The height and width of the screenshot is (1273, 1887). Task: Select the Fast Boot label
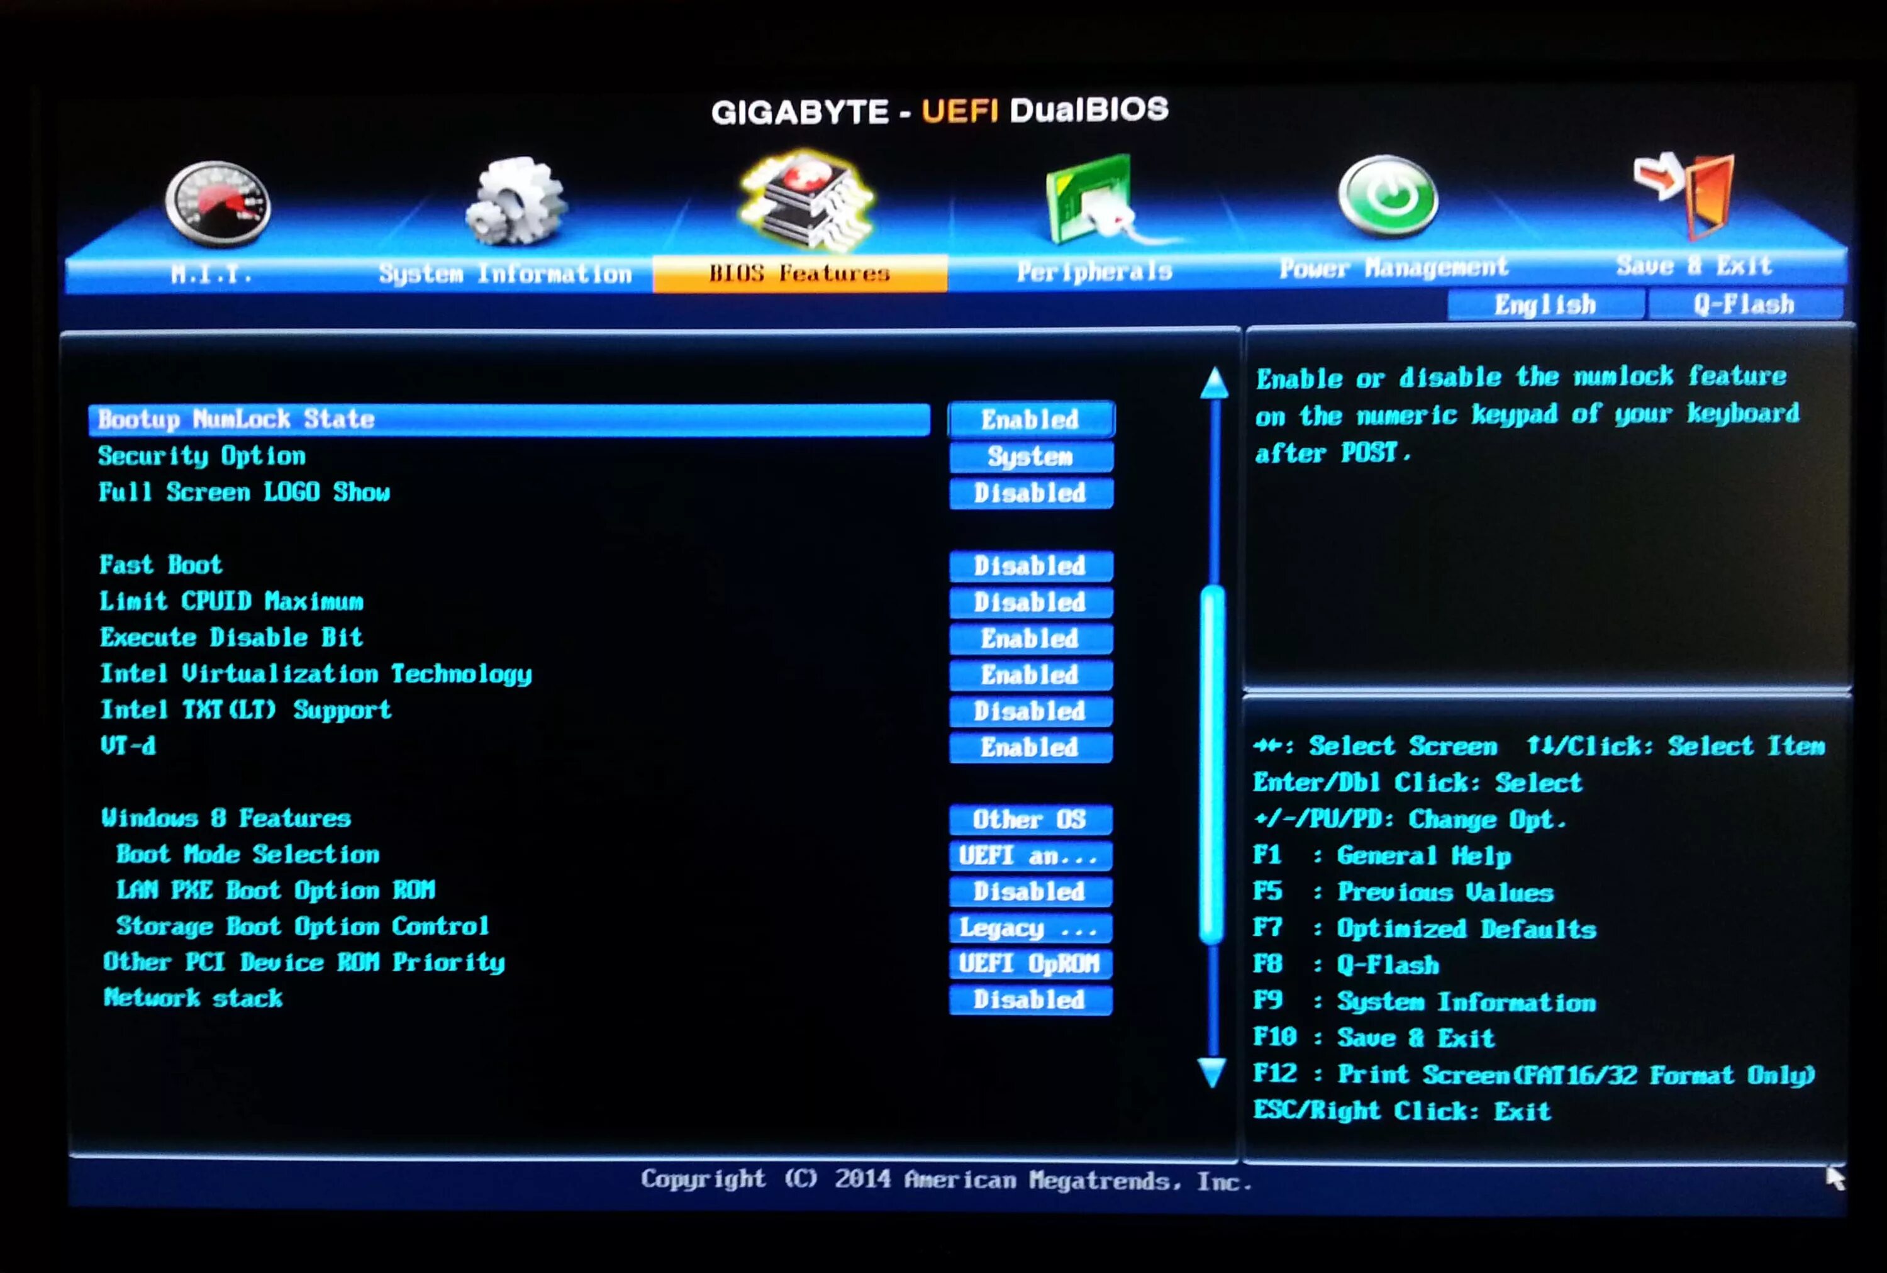coord(161,565)
